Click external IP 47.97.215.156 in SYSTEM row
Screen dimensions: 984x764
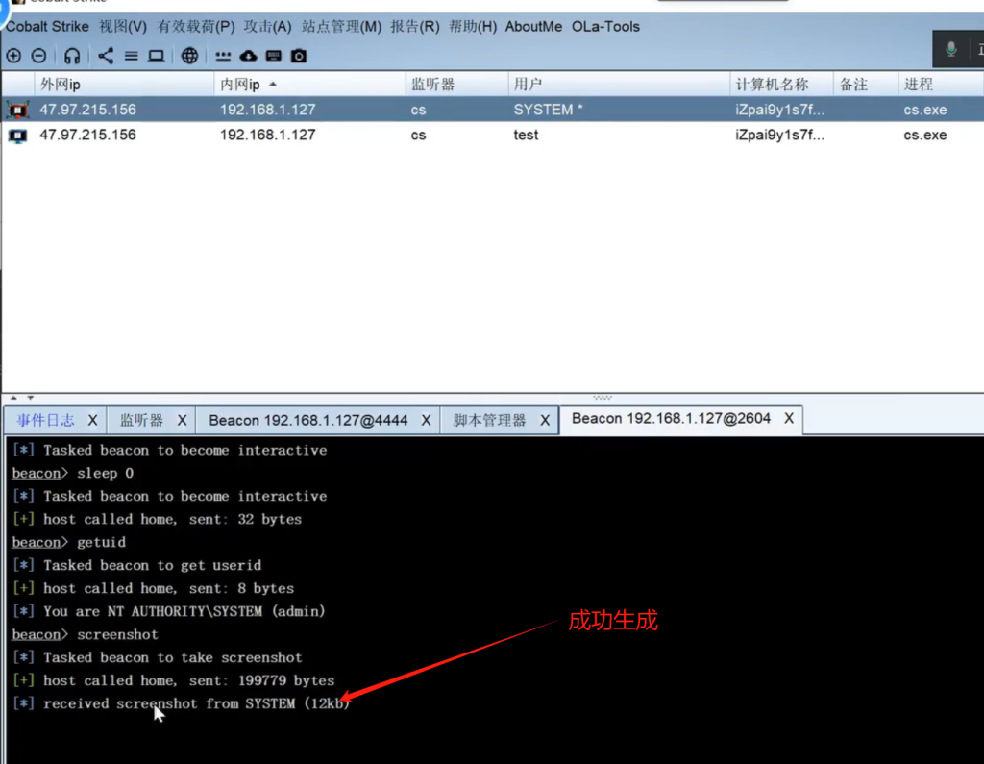click(87, 110)
